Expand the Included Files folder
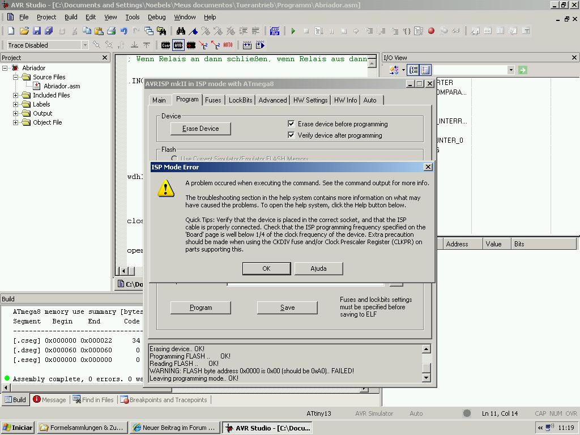Viewport: 580px width, 435px height. (x=15, y=95)
